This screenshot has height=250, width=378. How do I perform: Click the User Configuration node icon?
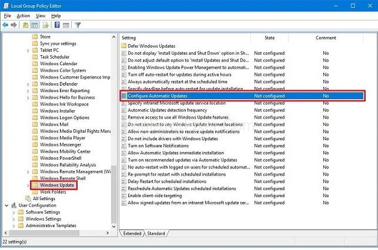(14, 205)
